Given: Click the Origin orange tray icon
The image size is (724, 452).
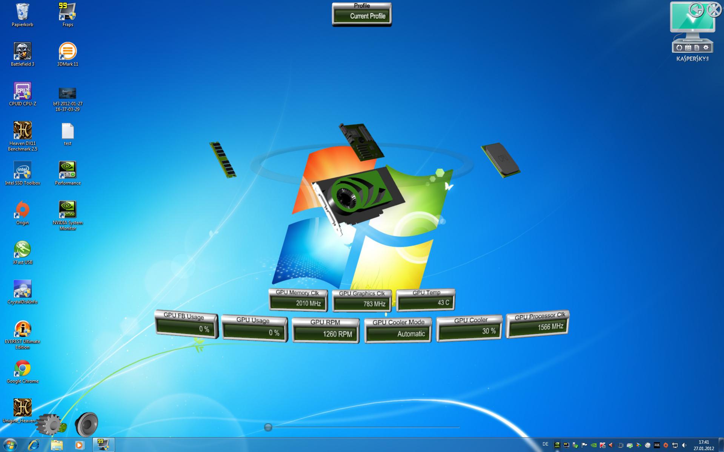Looking at the screenshot, I should point(666,445).
